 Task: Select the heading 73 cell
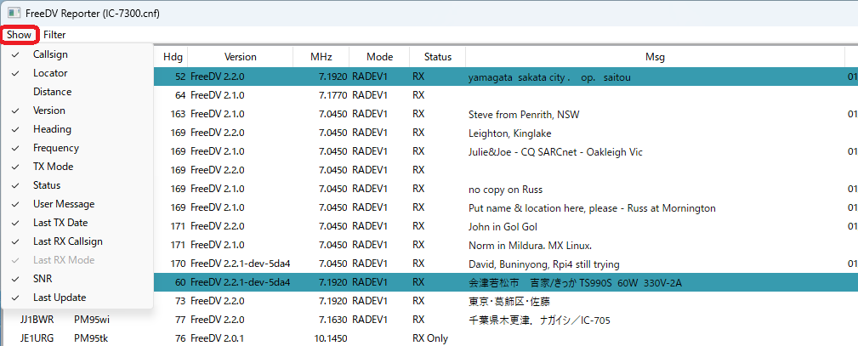point(180,302)
